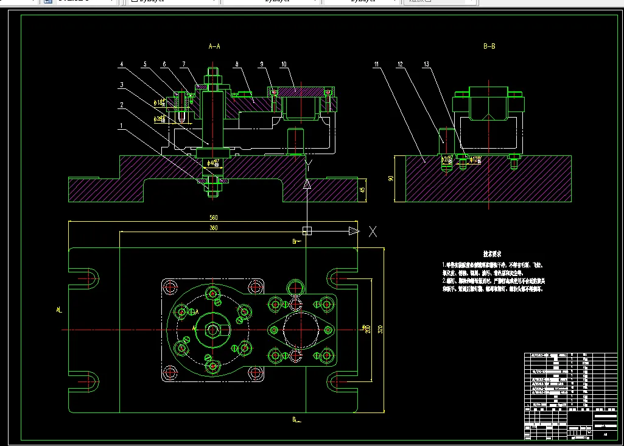Pick part balloon number 4
The image size is (624, 446).
click(x=122, y=64)
